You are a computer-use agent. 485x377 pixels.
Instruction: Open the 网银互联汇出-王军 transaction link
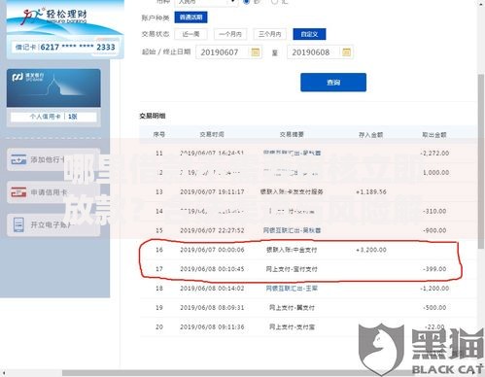click(292, 289)
